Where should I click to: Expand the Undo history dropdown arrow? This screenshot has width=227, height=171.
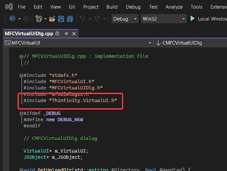pos(90,19)
